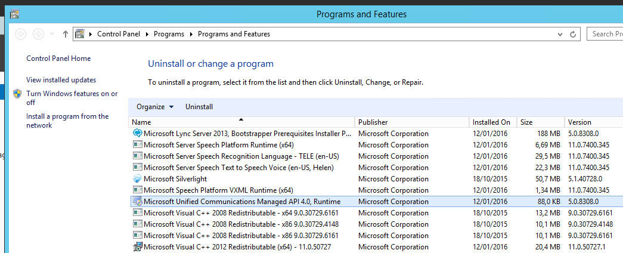
Task: Click the Back navigation arrow
Action: click(x=21, y=34)
